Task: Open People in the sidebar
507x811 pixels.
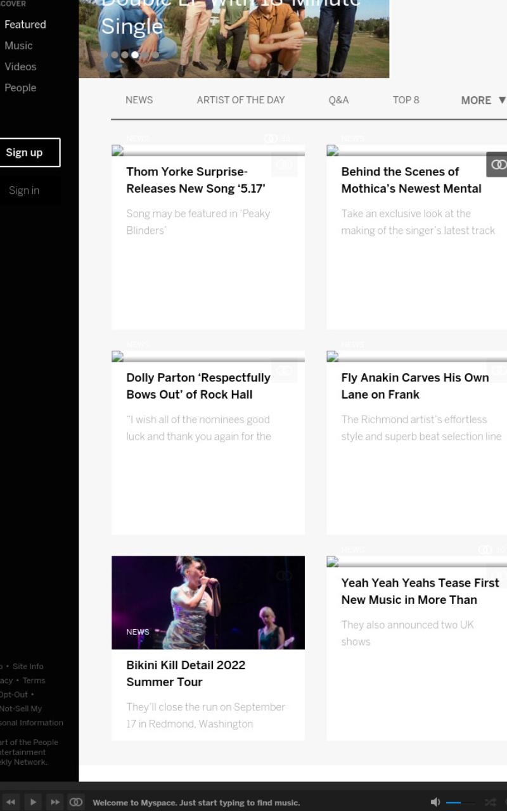Action: tap(20, 87)
